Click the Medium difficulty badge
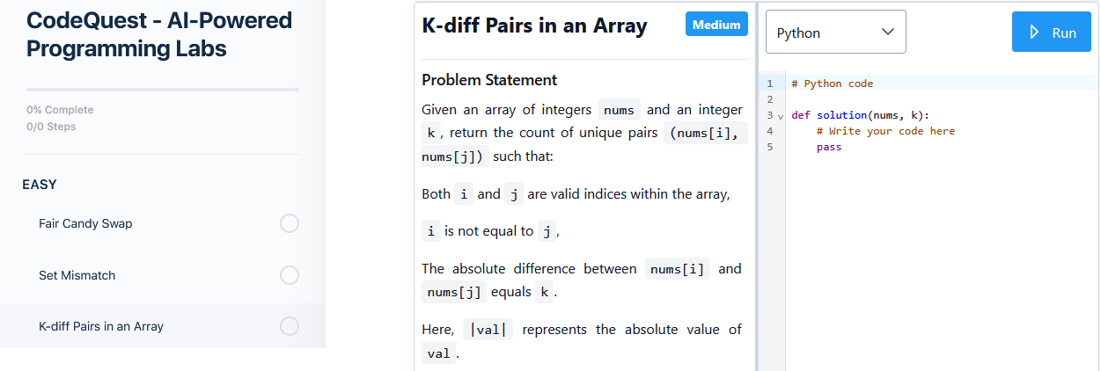This screenshot has height=371, width=1101. pyautogui.click(x=716, y=25)
